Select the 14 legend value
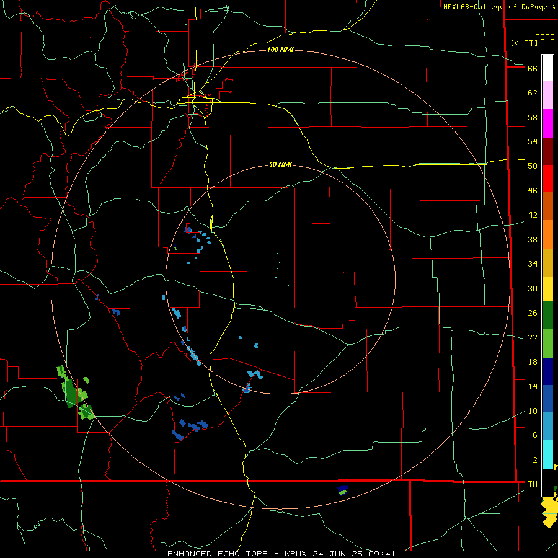Screen dimensions: 558x558 tap(533, 386)
